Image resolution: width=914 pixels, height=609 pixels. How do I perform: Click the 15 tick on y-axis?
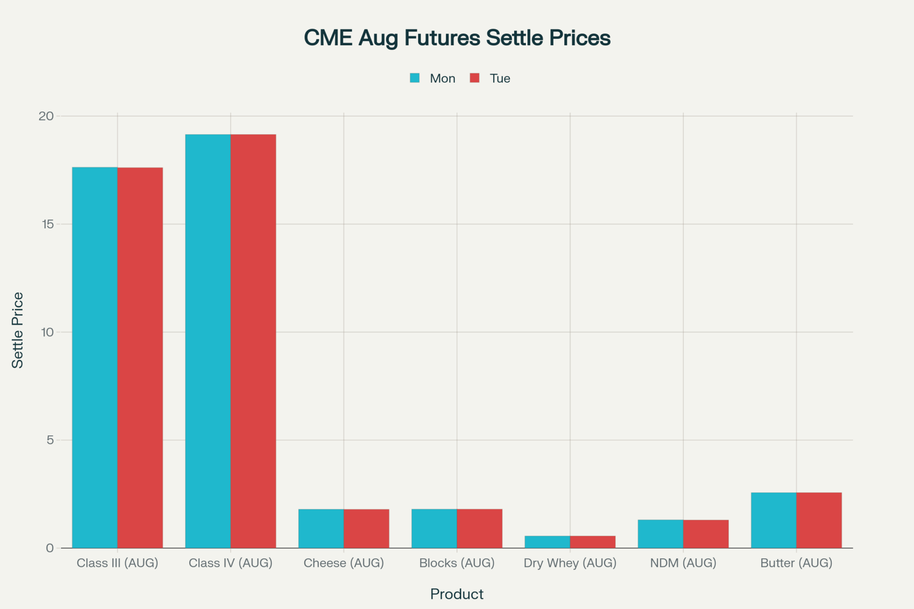[x=48, y=224]
